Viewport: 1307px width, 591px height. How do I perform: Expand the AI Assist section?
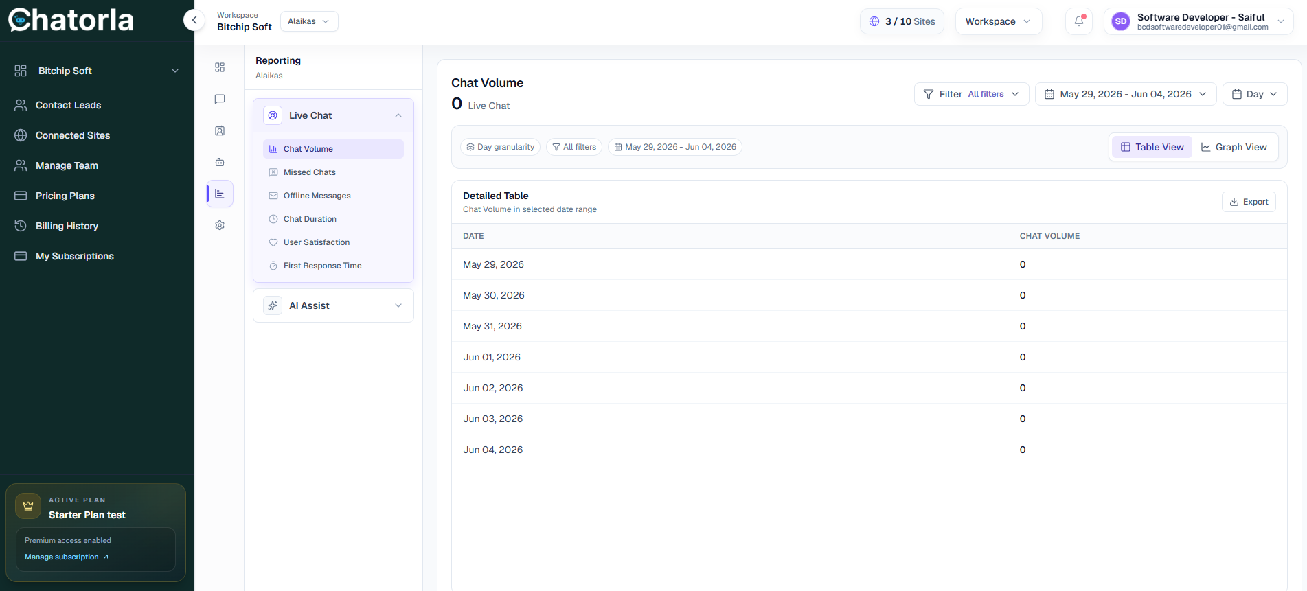(x=333, y=305)
